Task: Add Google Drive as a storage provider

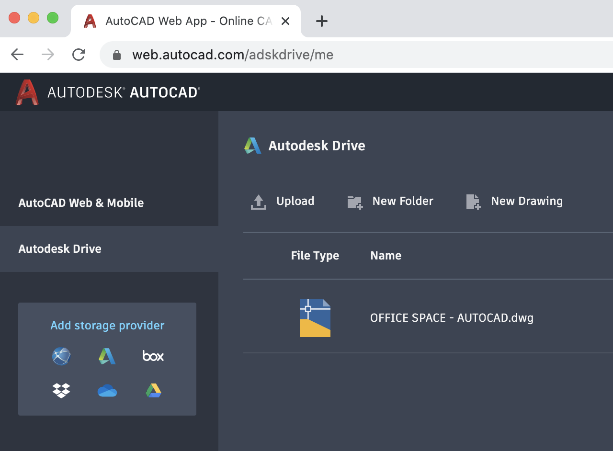Action: tap(153, 391)
